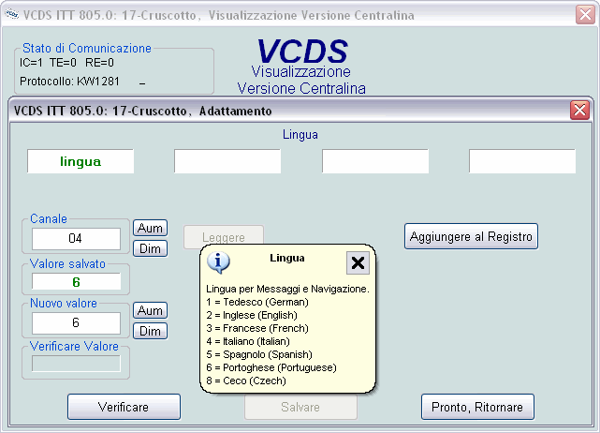The width and height of the screenshot is (600, 433).
Task: Decrease channel with Canale Dim button
Action: [150, 248]
